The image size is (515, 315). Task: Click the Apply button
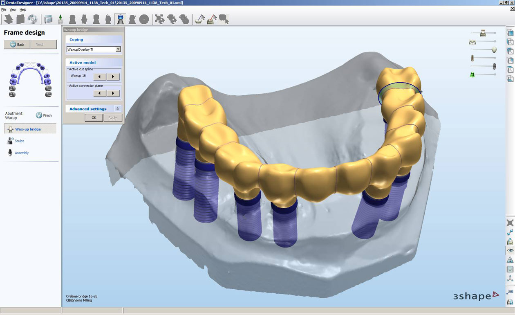(112, 117)
